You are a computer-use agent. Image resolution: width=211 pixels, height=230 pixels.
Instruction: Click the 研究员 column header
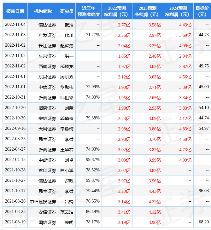(x=67, y=11)
